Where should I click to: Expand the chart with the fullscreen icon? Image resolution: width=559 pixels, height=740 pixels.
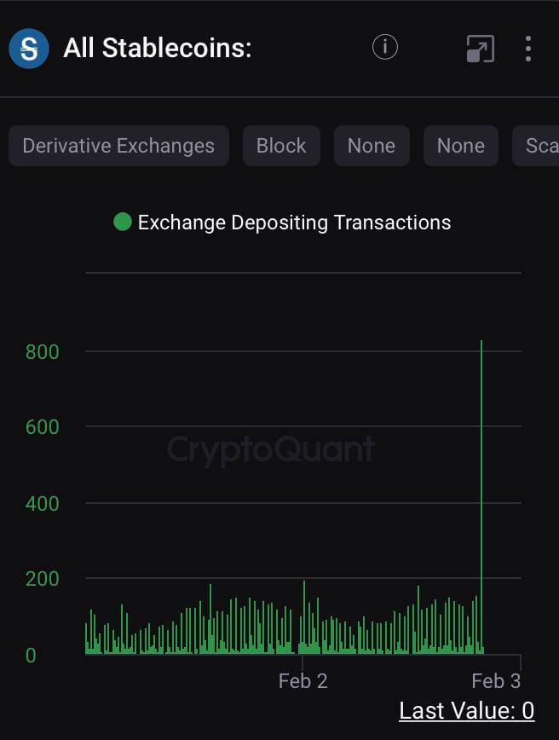[480, 49]
